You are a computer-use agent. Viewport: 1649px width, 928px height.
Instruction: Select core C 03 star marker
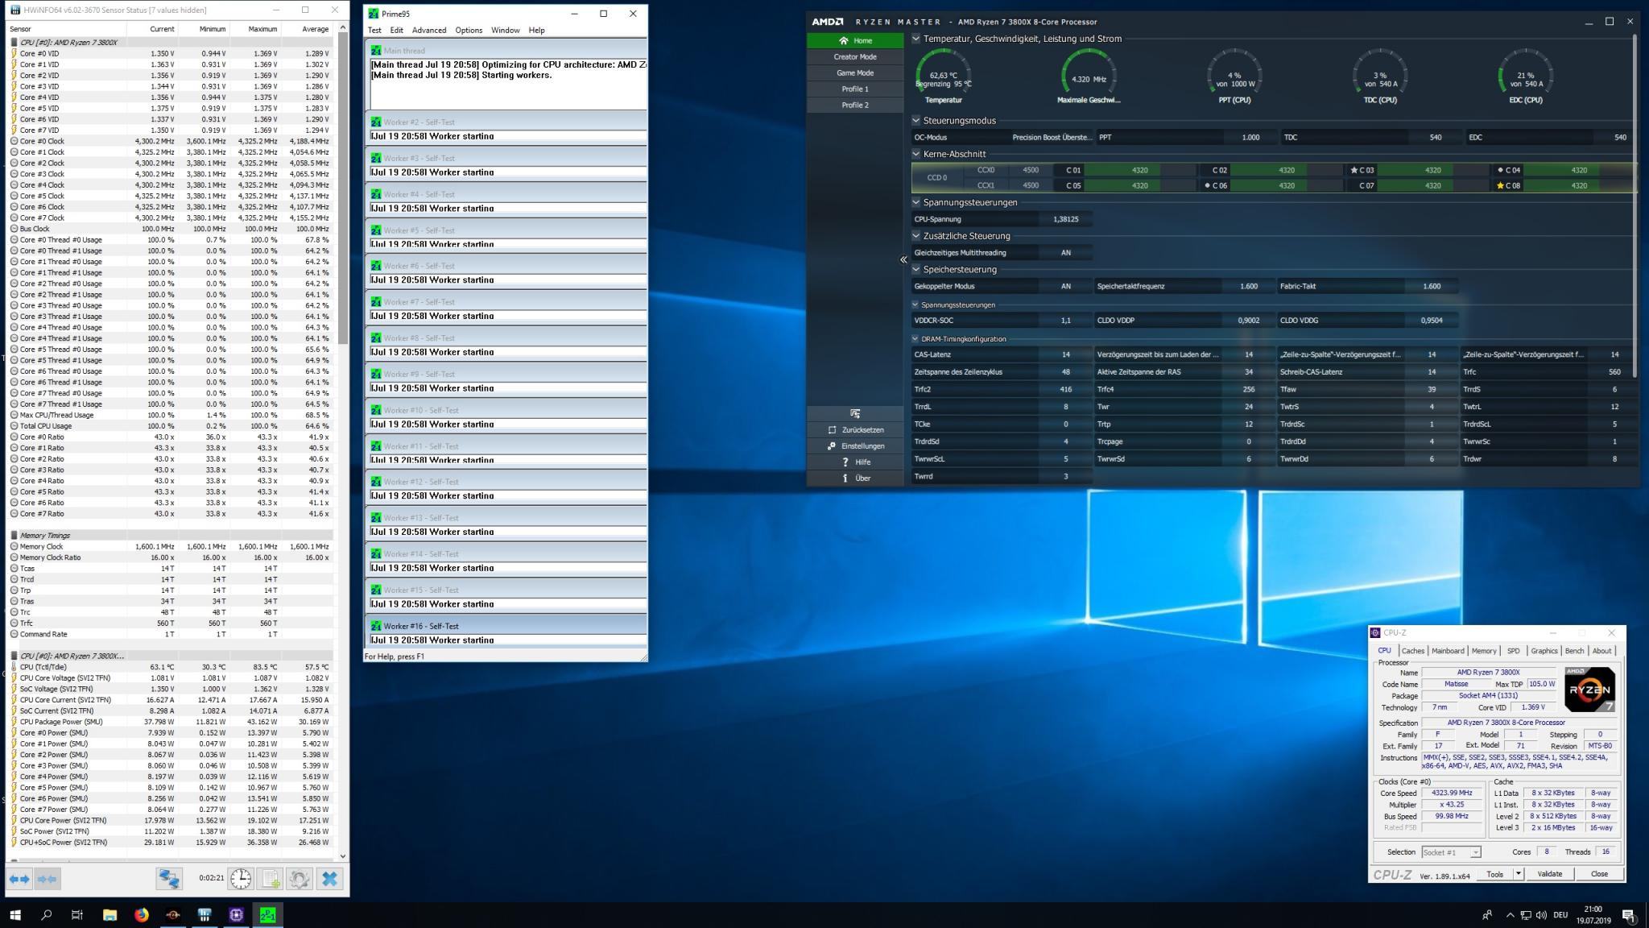click(x=1354, y=170)
